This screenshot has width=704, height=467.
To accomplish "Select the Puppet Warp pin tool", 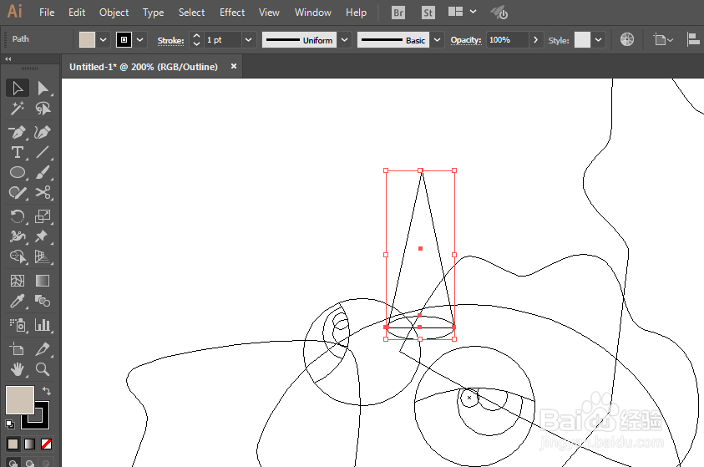I will point(43,236).
